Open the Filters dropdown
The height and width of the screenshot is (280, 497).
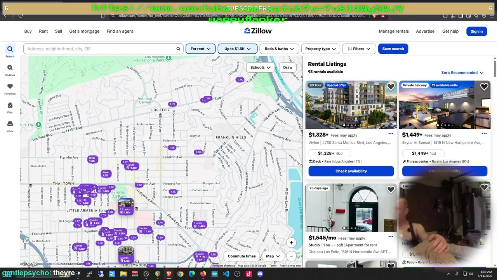359,49
